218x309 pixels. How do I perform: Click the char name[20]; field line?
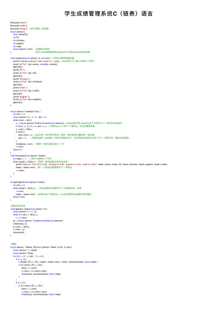click(21, 34)
